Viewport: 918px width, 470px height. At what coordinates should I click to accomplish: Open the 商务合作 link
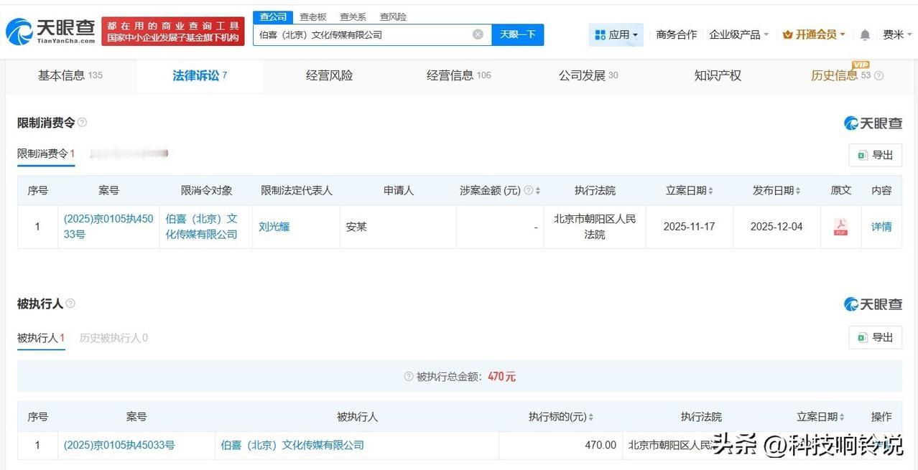pyautogui.click(x=677, y=34)
